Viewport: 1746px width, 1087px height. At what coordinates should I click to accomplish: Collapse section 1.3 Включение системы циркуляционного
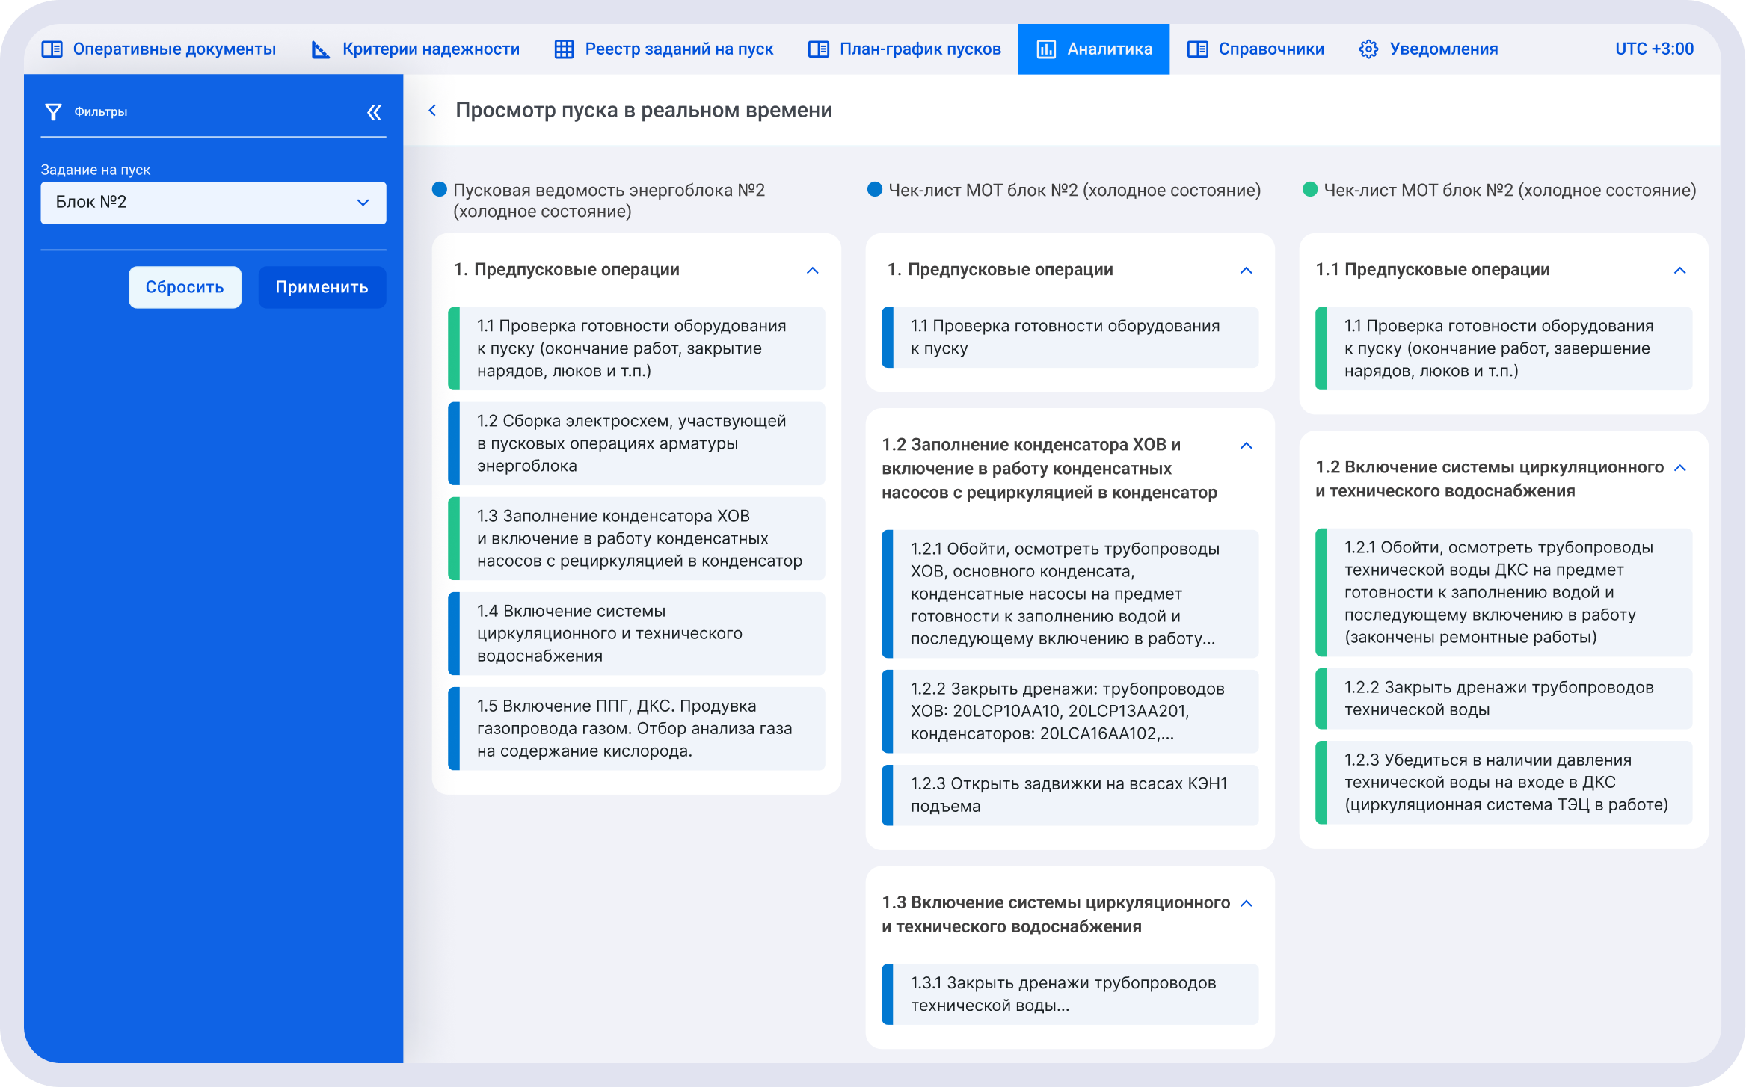pos(1246,904)
